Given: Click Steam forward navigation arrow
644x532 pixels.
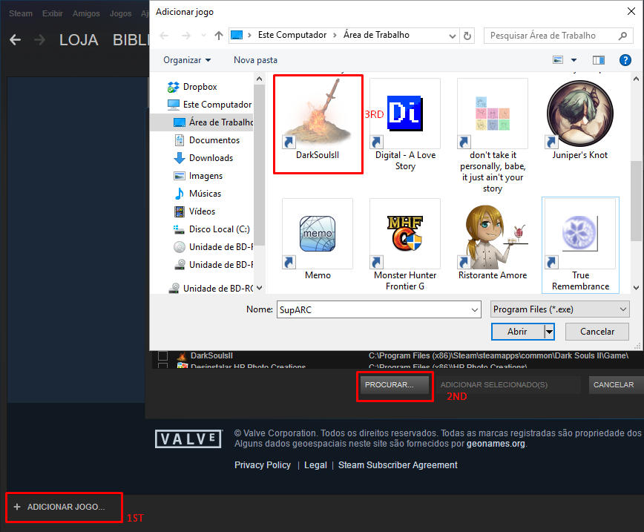Looking at the screenshot, I should tap(39, 40).
